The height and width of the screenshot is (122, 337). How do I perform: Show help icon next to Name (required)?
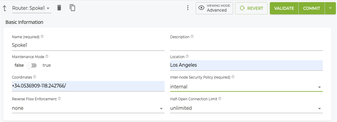pos(42,37)
